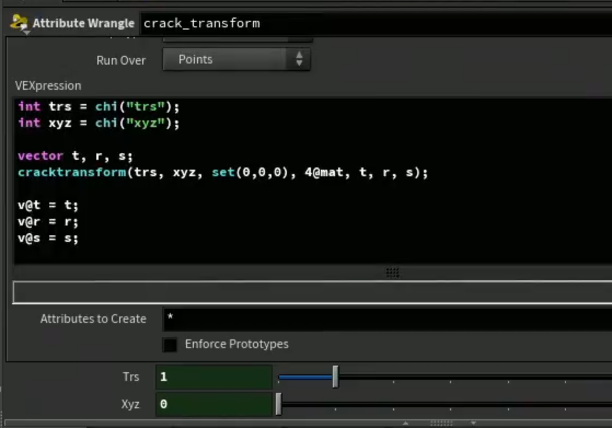Screen dimensions: 612x428
Task: Click the Attributes to Create label
Action: coord(93,319)
